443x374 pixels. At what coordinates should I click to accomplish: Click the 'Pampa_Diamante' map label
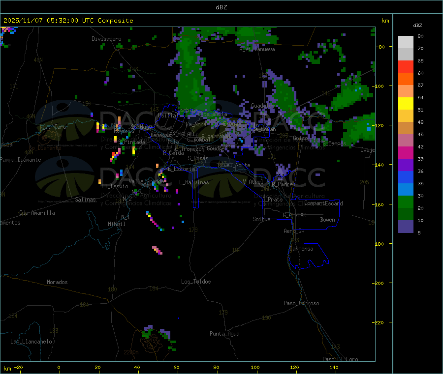point(21,160)
